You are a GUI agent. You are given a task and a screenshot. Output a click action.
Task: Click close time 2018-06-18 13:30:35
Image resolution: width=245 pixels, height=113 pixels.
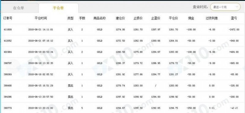coord(41,63)
